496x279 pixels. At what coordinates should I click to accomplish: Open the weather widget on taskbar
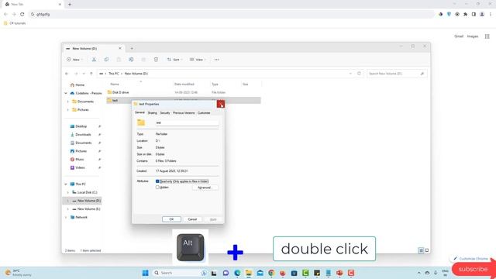(17, 273)
